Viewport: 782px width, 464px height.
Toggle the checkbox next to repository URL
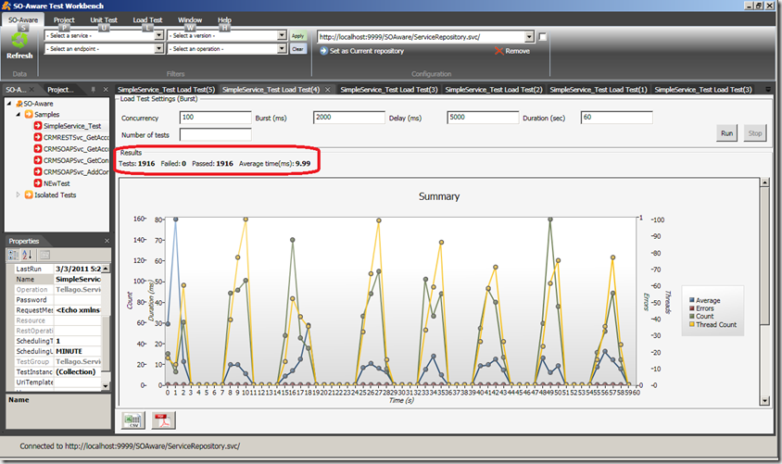(x=543, y=36)
